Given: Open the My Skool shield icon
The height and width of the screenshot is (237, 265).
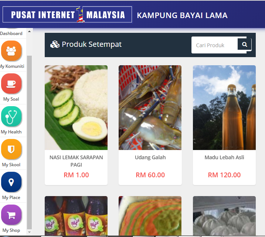Looking at the screenshot, I should tap(11, 149).
